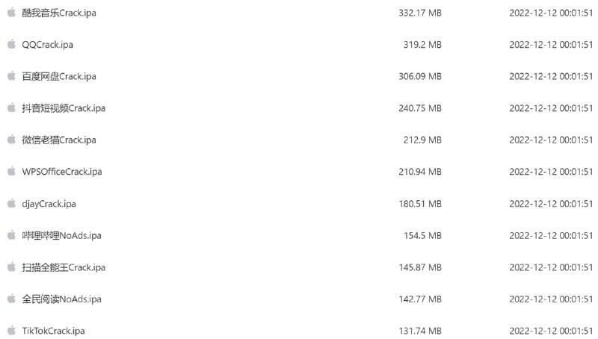The width and height of the screenshot is (598, 339).
Task: Click the Apple icon next to 全民阅读NoAds.ipa
Action: (11, 299)
